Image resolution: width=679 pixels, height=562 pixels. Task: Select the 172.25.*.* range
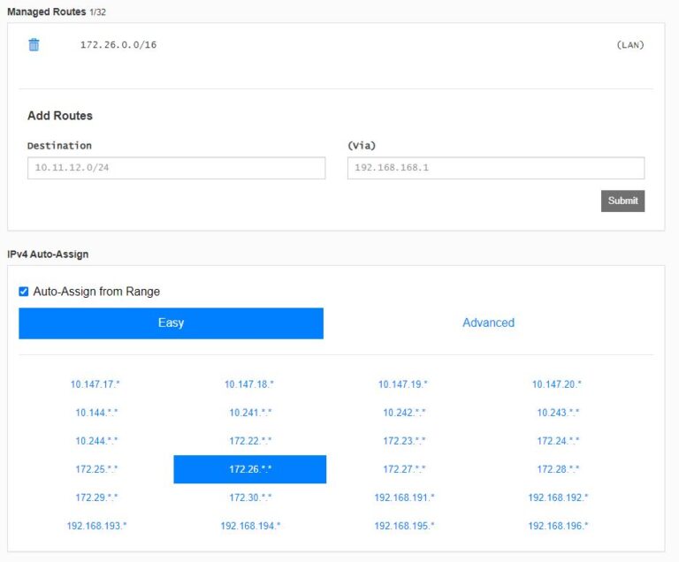pos(96,469)
